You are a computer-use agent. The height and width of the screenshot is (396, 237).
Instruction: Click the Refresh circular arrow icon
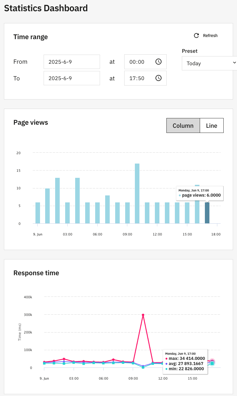(196, 36)
